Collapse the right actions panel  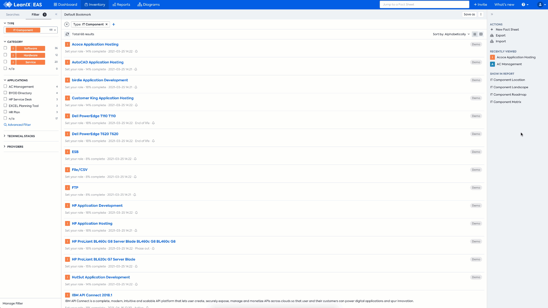492,14
